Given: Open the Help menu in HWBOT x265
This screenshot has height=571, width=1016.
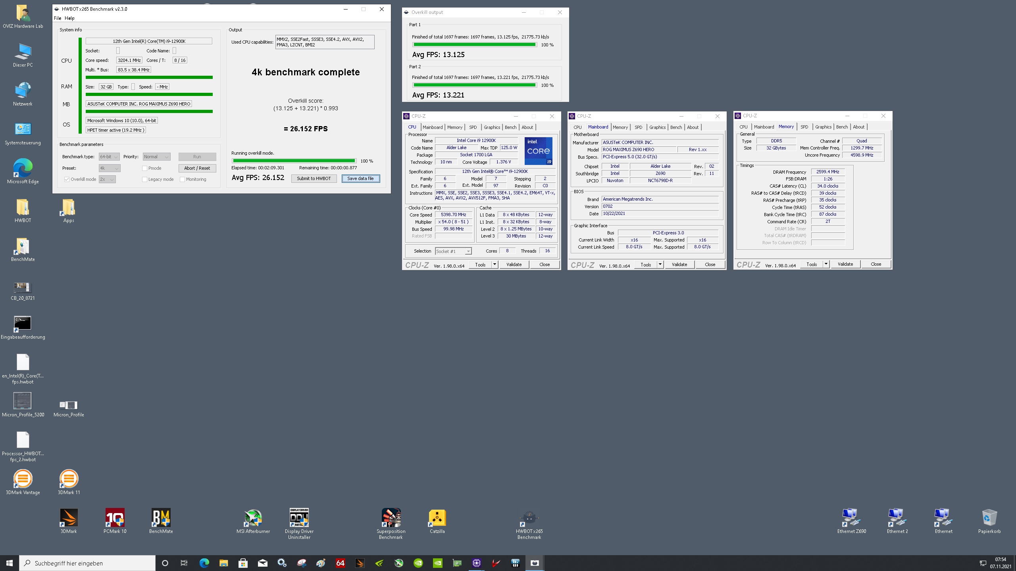Looking at the screenshot, I should pos(69,18).
